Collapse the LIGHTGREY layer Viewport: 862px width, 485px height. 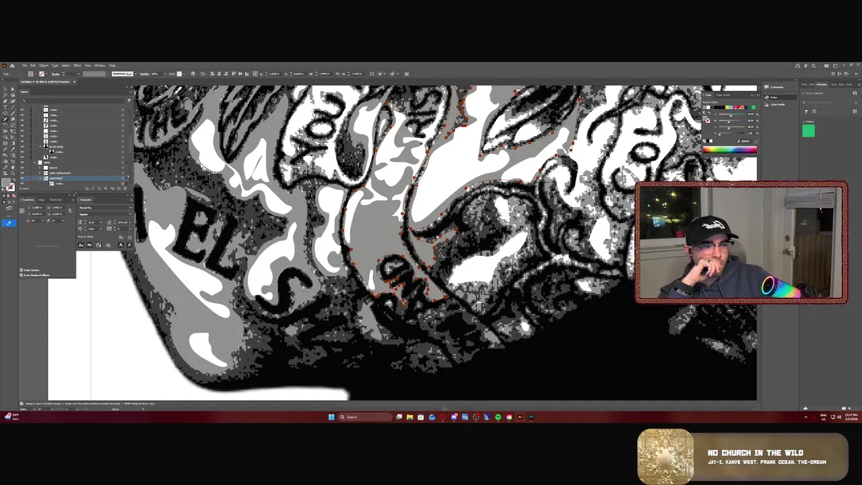click(x=40, y=179)
